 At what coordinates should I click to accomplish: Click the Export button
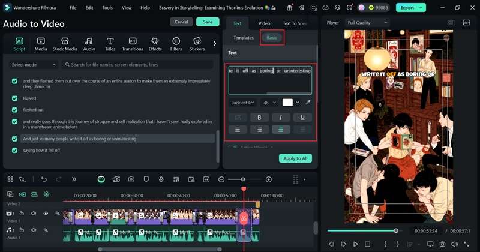coord(407,8)
